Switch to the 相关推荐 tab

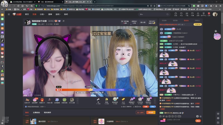click(x=47, y=112)
